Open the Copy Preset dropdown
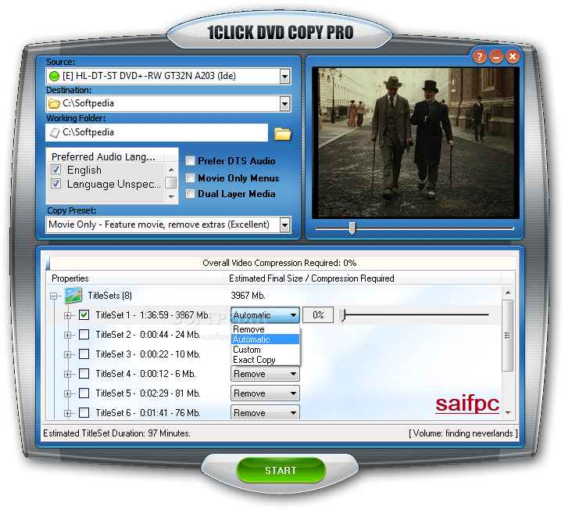565x510 pixels. [x=284, y=224]
